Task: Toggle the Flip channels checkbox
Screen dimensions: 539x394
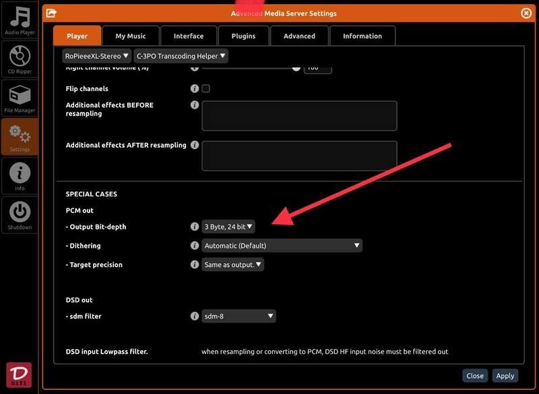Action: point(206,88)
